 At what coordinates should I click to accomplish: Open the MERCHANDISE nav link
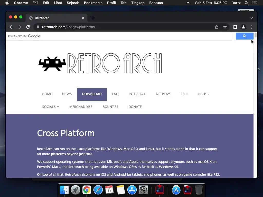click(81, 107)
